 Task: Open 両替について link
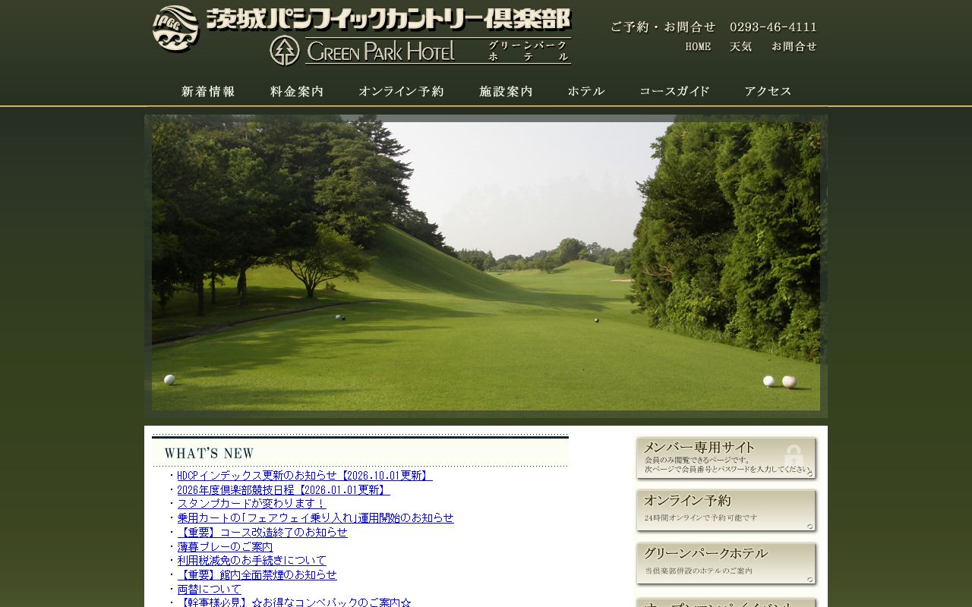(x=209, y=590)
